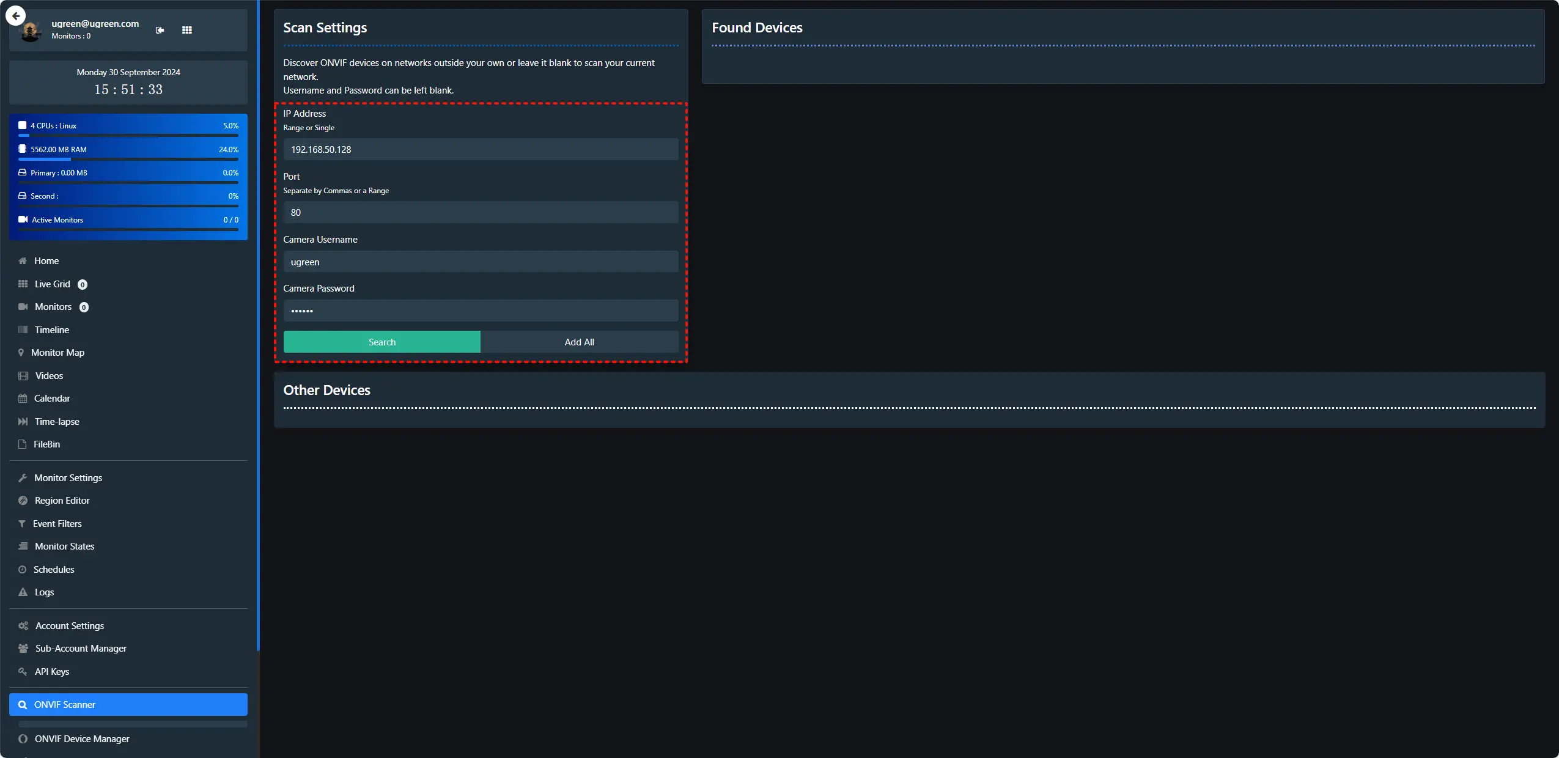Image resolution: width=1559 pixels, height=758 pixels.
Task: Go to Monitor Settings
Action: point(68,478)
